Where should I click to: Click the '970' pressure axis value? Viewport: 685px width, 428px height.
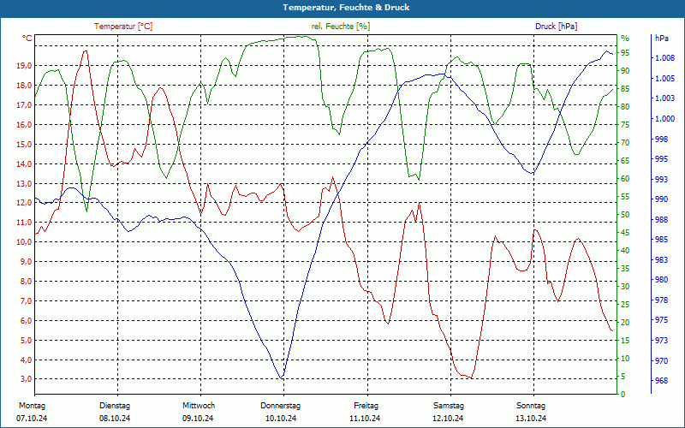click(x=661, y=360)
